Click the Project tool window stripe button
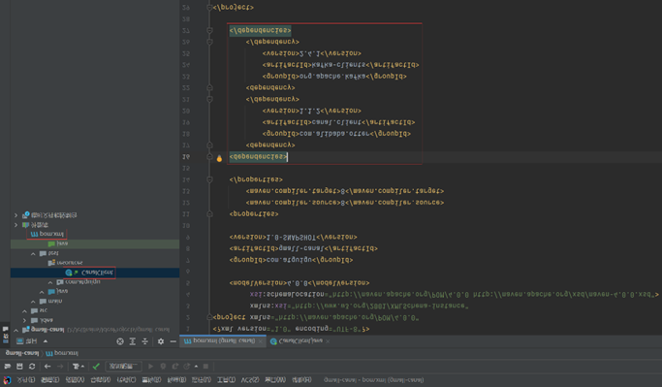The height and width of the screenshot is (387, 662). click(6, 334)
